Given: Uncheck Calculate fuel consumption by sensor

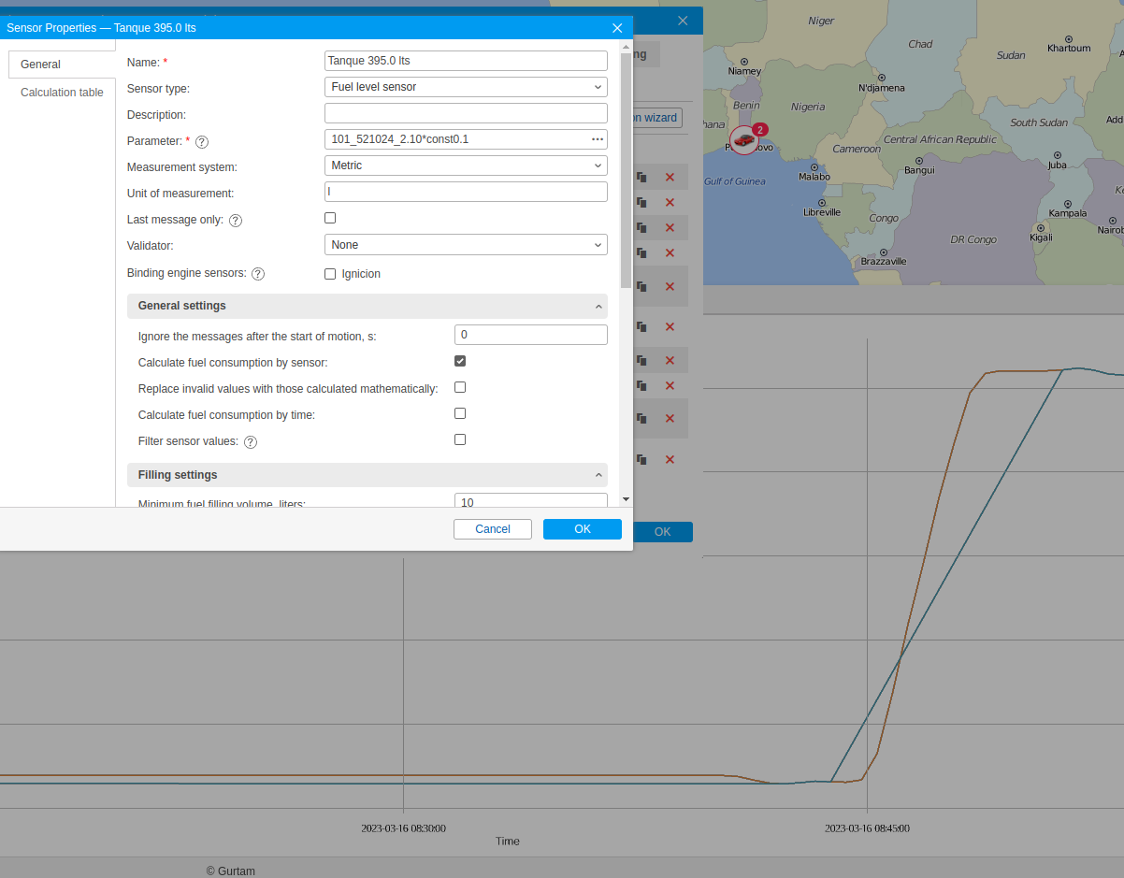Looking at the screenshot, I should [460, 361].
